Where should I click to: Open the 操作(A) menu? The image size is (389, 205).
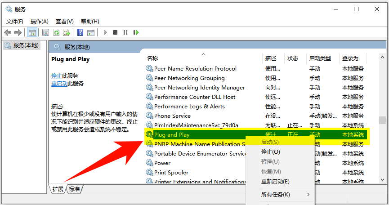pos(40,22)
